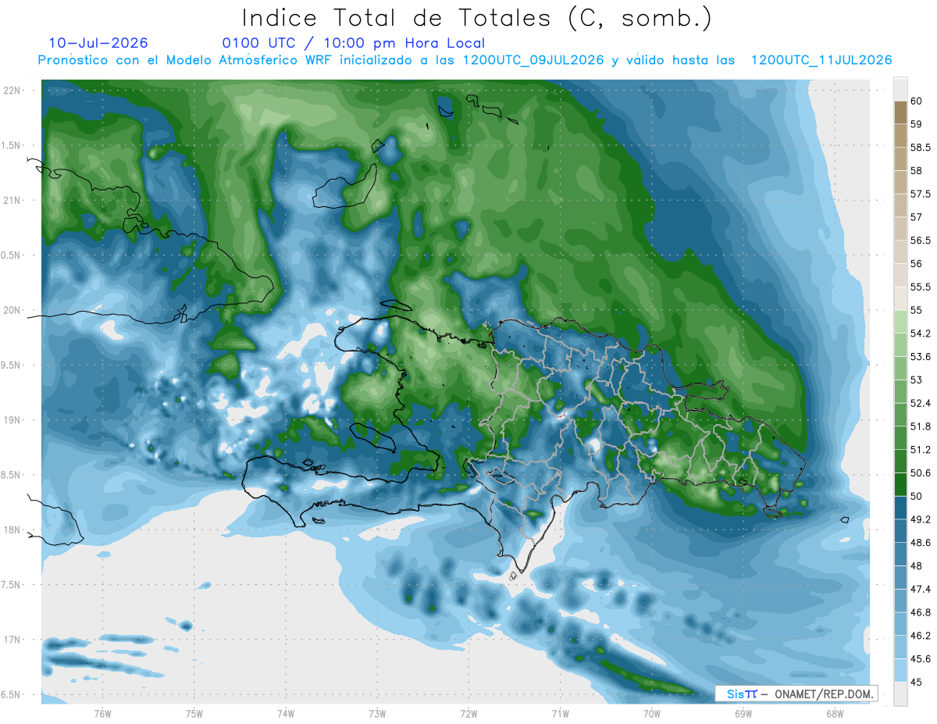937x724 pixels.
Task: Click the colorbar value label 48.6
Action: pos(921,543)
